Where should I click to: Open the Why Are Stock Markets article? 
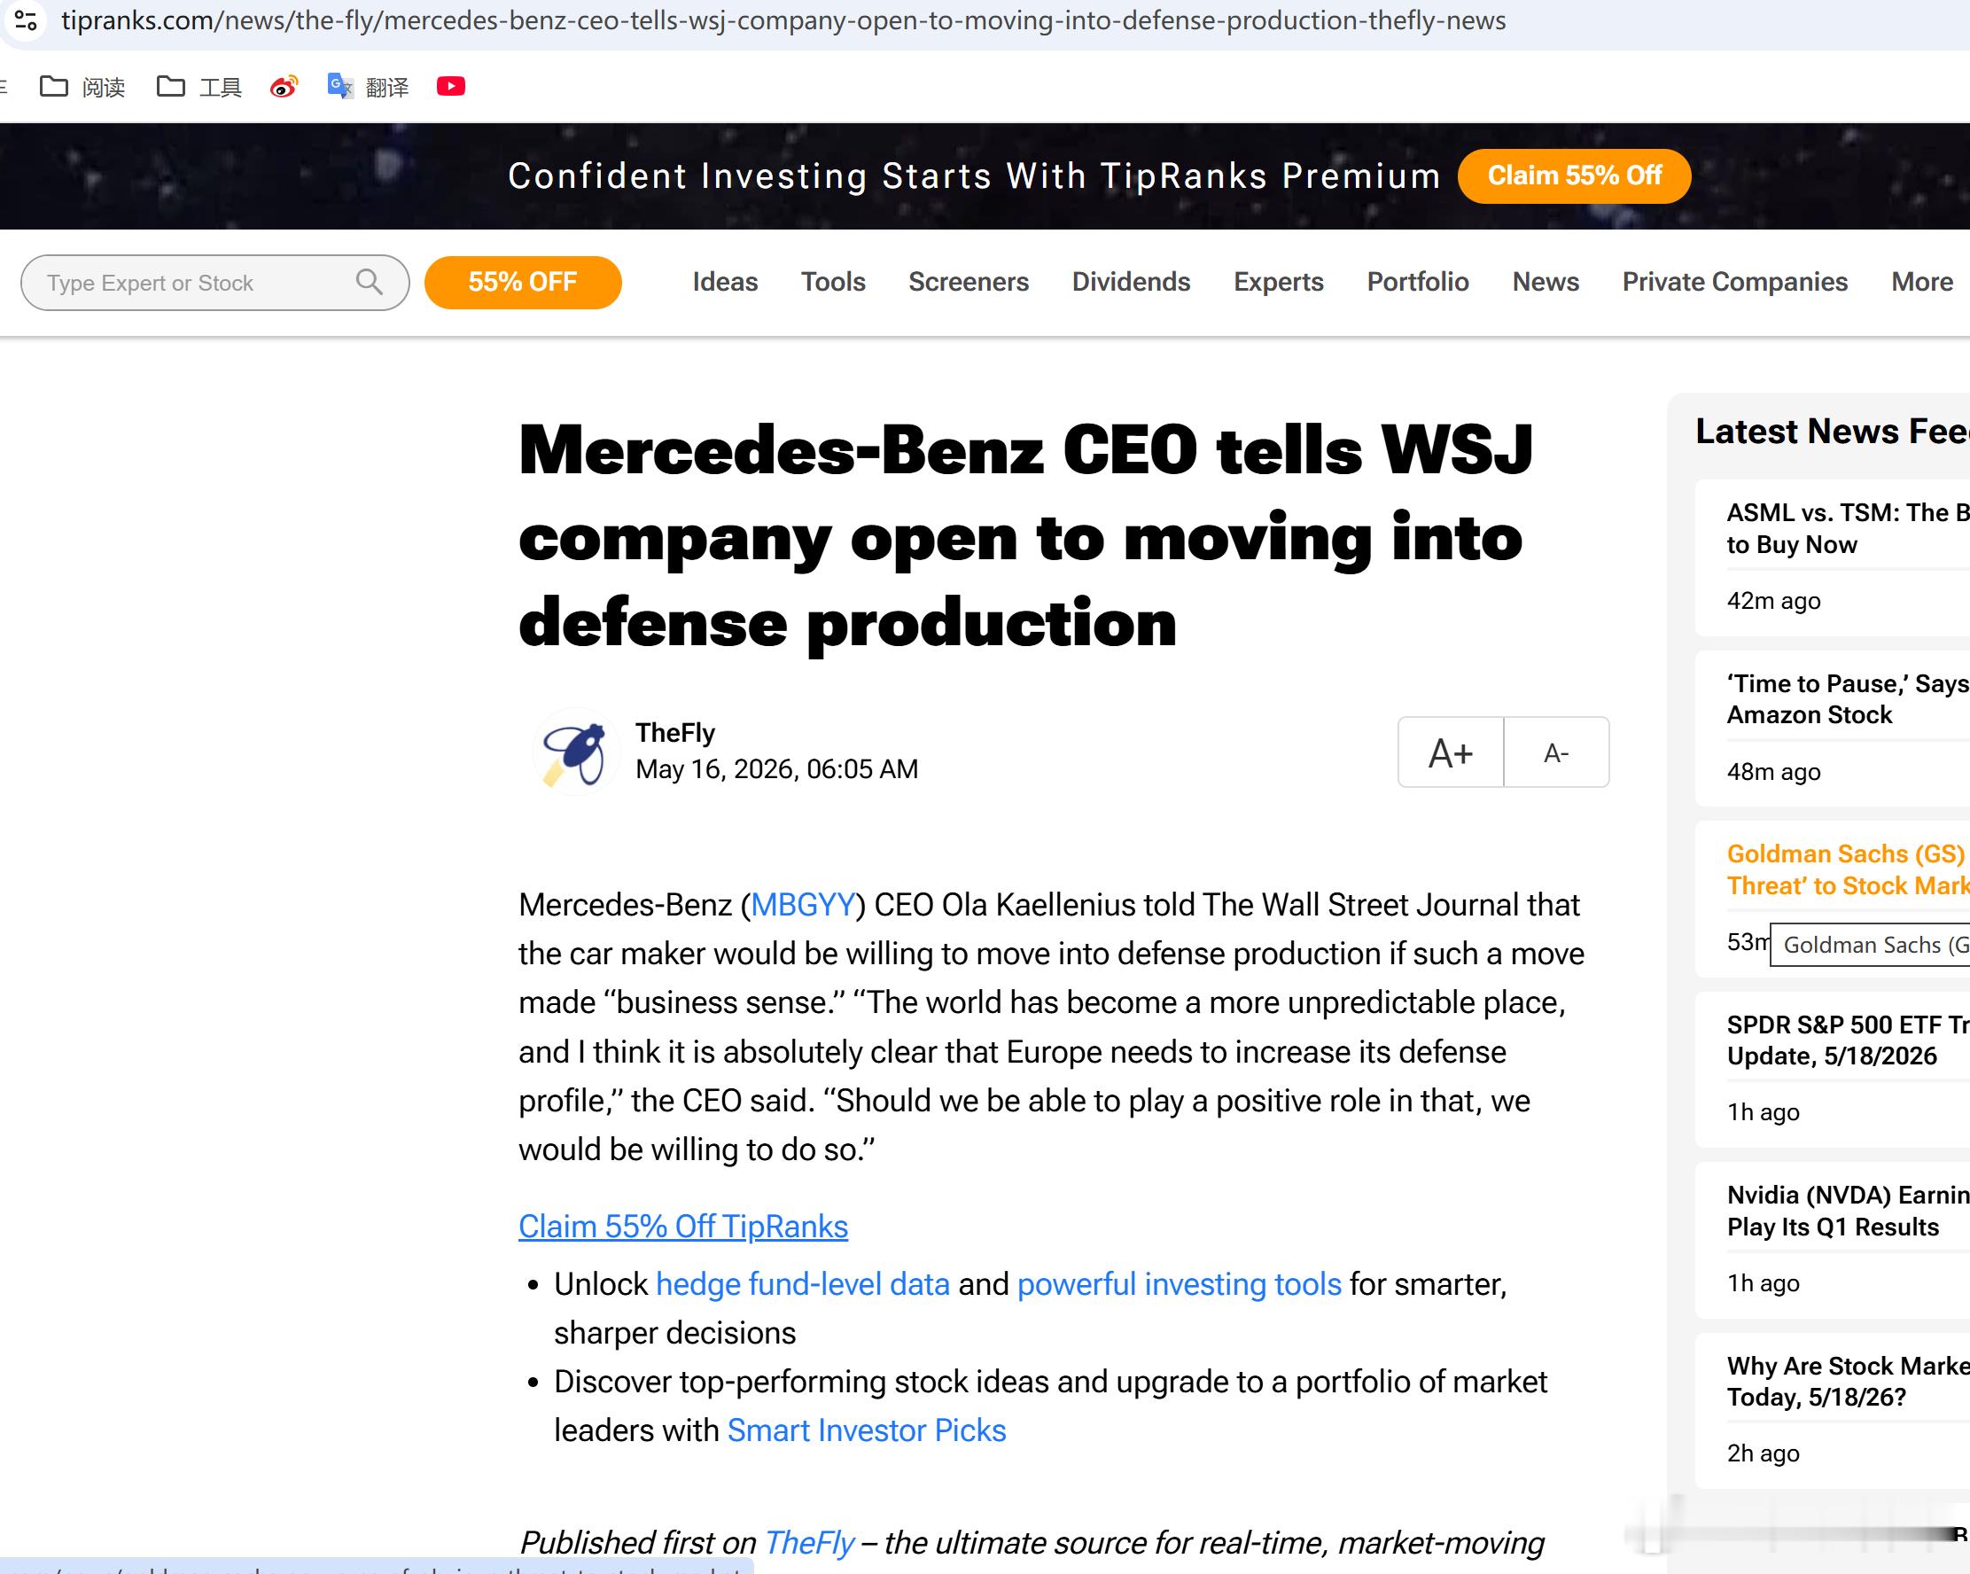click(1848, 1381)
